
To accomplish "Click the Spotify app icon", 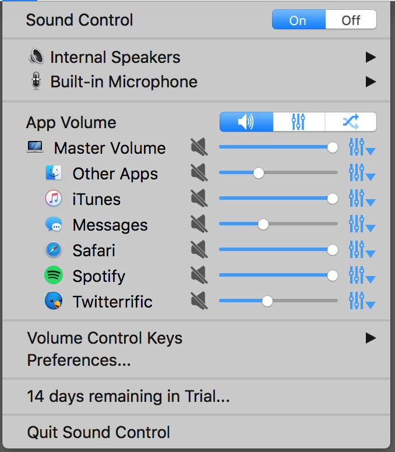I will click(x=54, y=275).
